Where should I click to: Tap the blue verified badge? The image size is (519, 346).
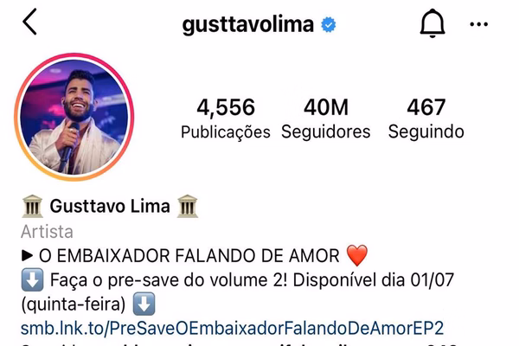329,25
